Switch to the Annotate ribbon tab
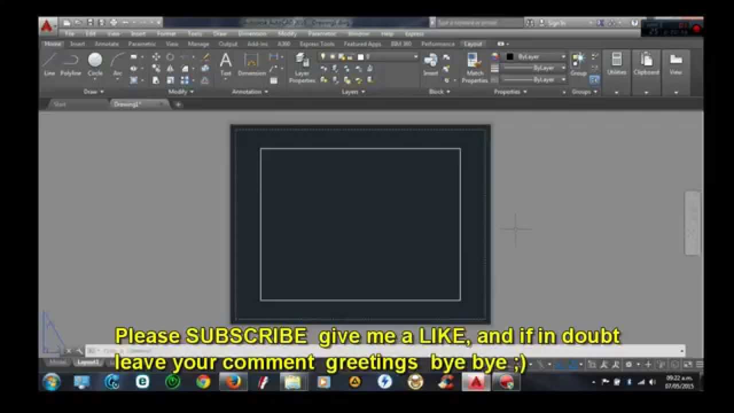Viewport: 734px width, 413px height. [107, 44]
